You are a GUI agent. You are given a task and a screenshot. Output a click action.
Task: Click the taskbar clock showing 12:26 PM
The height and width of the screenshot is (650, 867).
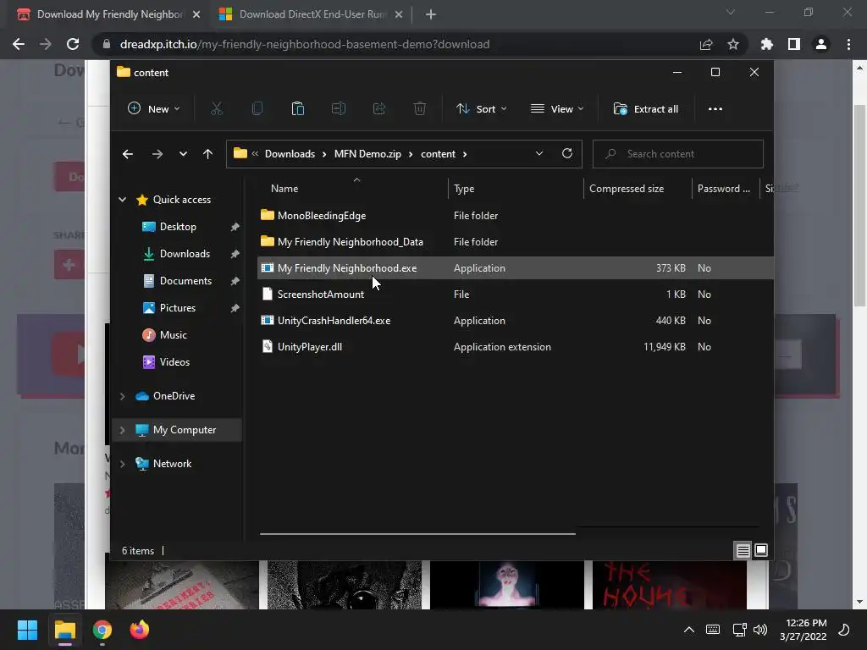click(803, 630)
